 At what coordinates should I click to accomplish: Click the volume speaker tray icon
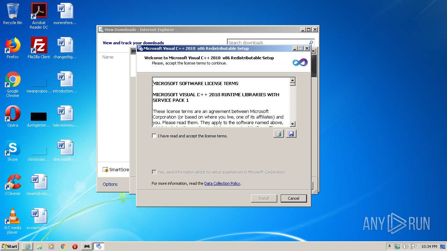(x=405, y=246)
